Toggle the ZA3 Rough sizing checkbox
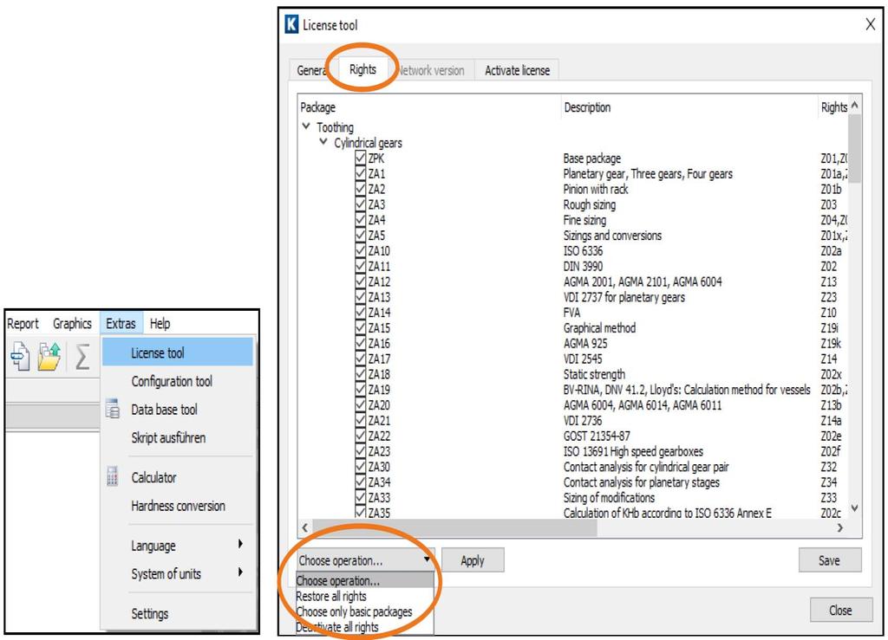Viewport: 888px width, 640px height. [361, 204]
